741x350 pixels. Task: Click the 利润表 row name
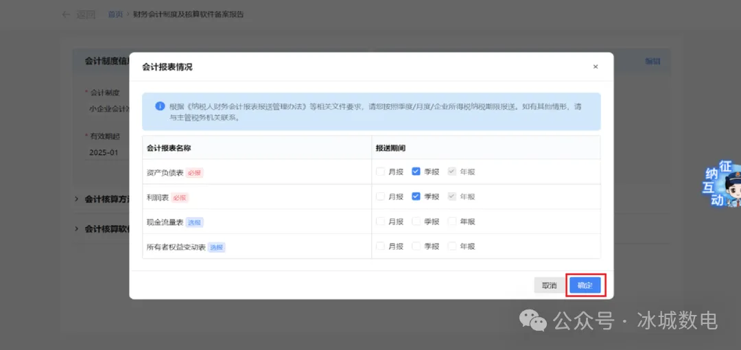[x=158, y=197]
